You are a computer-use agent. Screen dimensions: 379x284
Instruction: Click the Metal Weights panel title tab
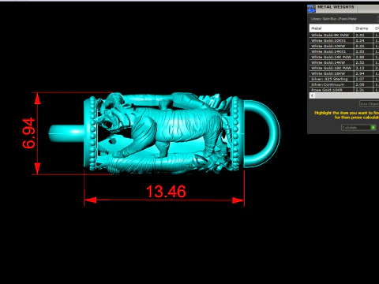[336, 8]
